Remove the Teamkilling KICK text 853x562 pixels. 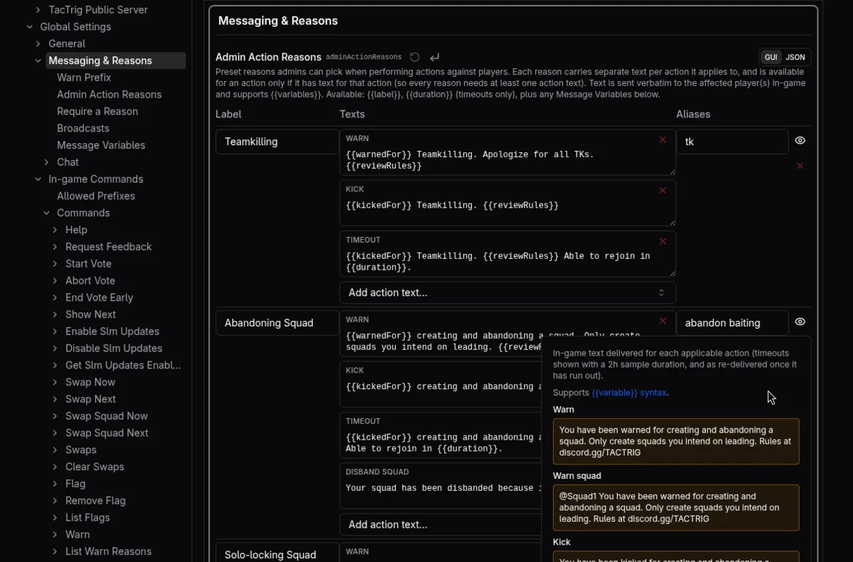[x=662, y=191]
